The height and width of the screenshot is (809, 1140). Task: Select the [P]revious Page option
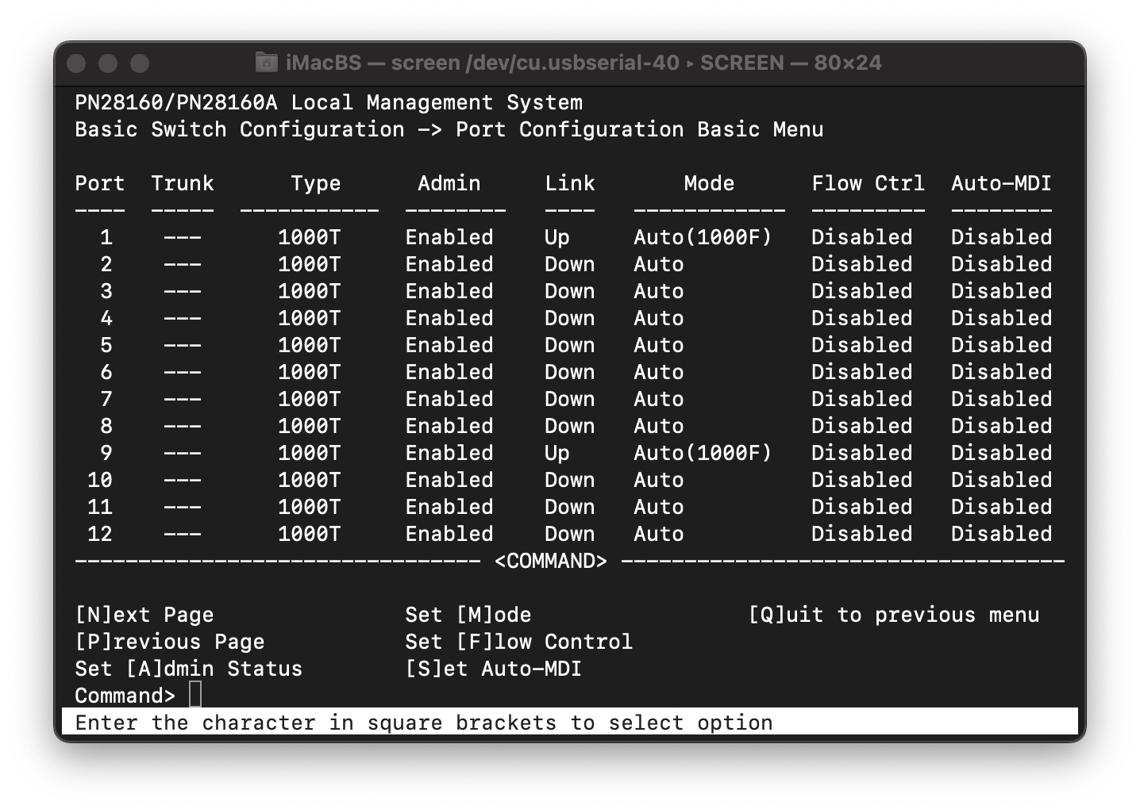[170, 642]
